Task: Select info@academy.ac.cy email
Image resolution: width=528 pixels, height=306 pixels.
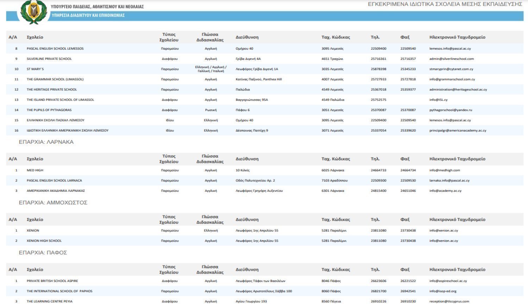Action: pyautogui.click(x=446, y=191)
